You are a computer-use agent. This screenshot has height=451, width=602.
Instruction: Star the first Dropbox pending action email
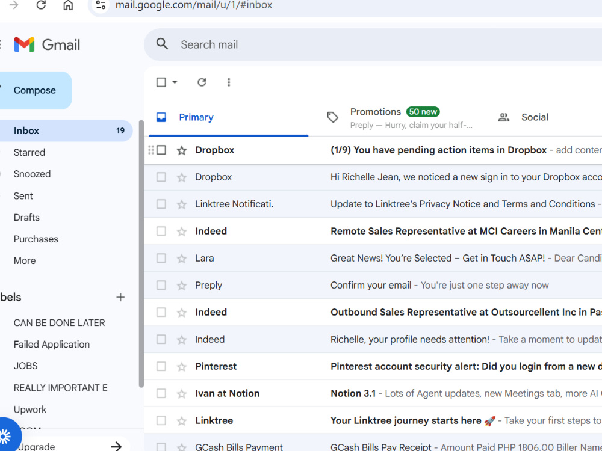(x=182, y=150)
